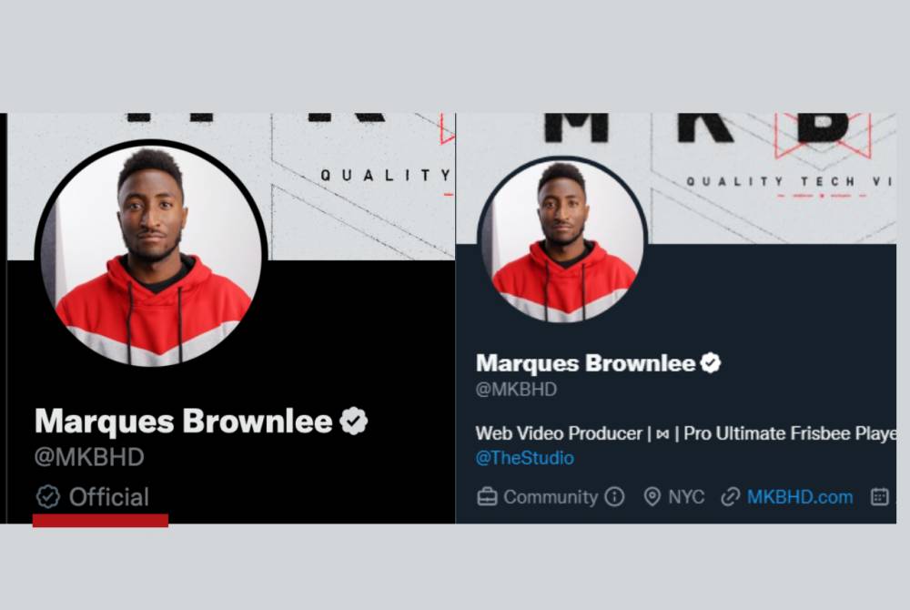This screenshot has width=910, height=610.
Task: Click the location pin icon beside NYC
Action: [x=652, y=497]
